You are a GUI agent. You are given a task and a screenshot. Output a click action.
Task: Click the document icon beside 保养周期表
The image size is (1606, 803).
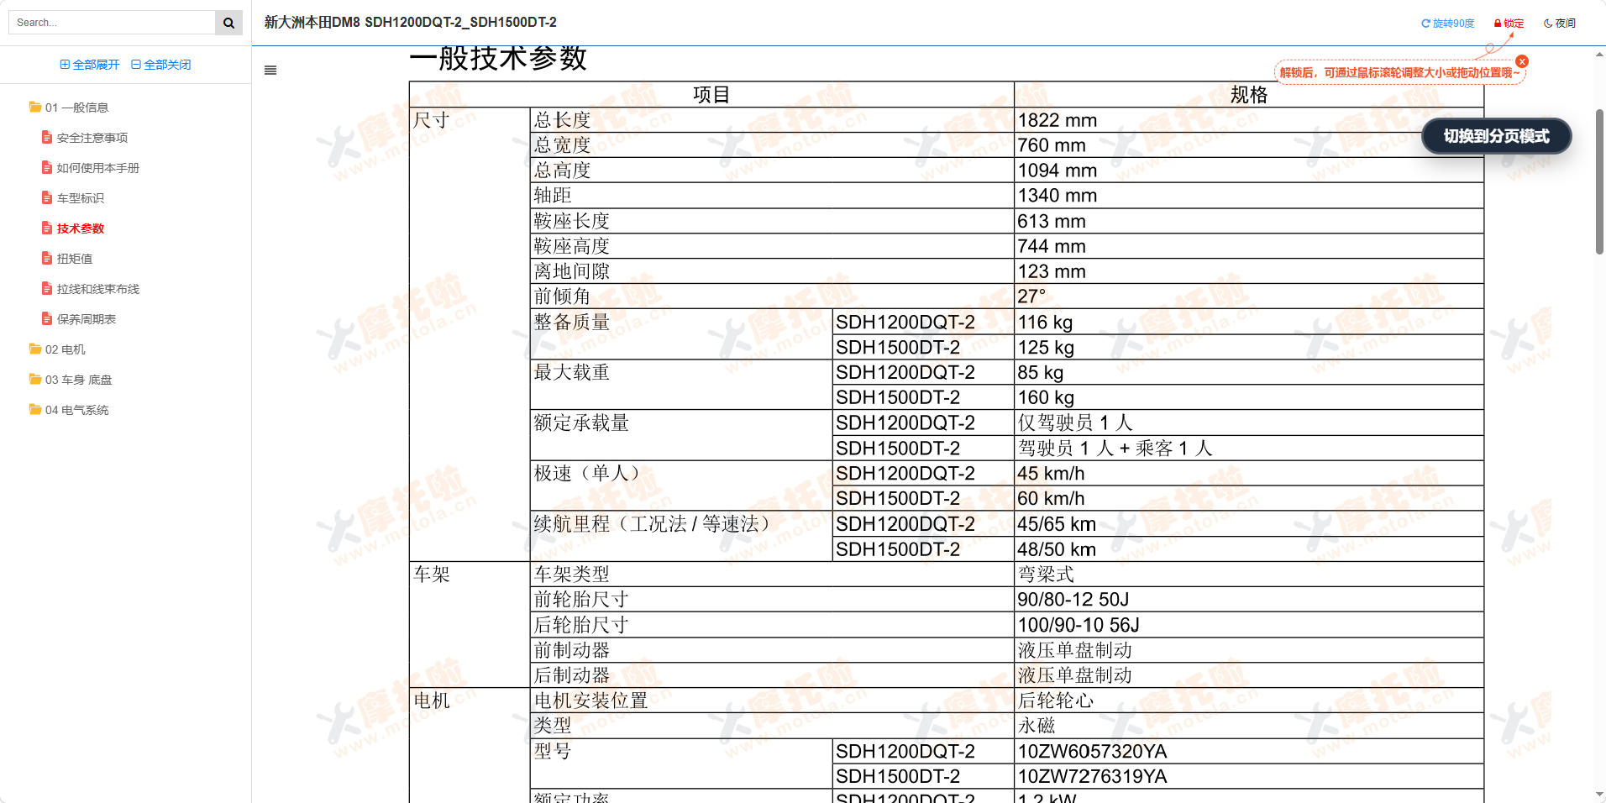(x=46, y=318)
